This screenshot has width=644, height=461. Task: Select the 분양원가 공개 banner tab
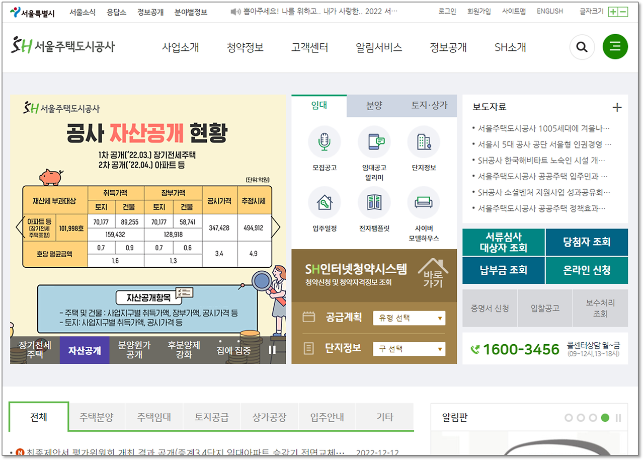[x=134, y=350]
